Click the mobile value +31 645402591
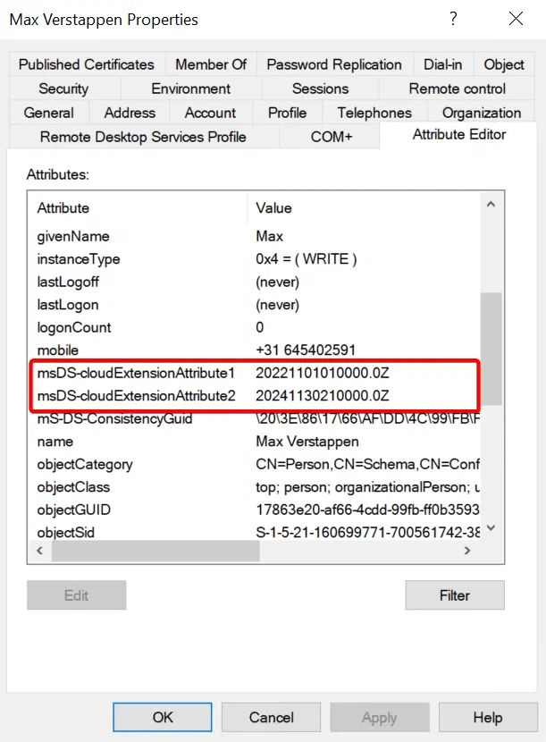Image resolution: width=546 pixels, height=742 pixels. [306, 350]
